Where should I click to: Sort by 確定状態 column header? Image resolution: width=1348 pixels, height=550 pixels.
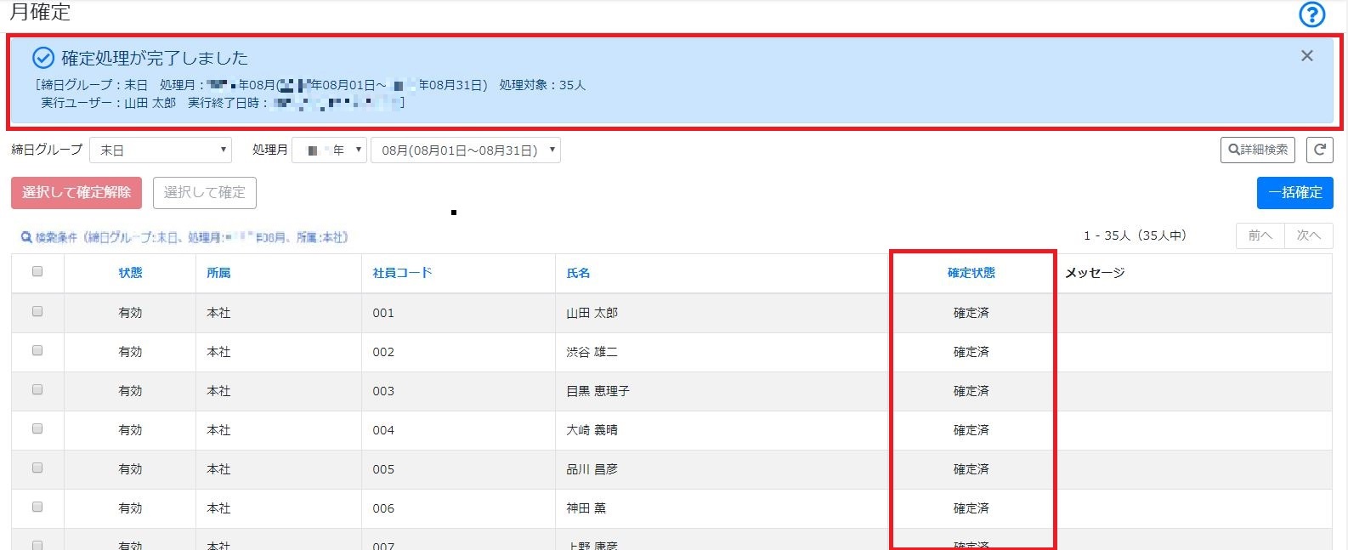(x=971, y=273)
